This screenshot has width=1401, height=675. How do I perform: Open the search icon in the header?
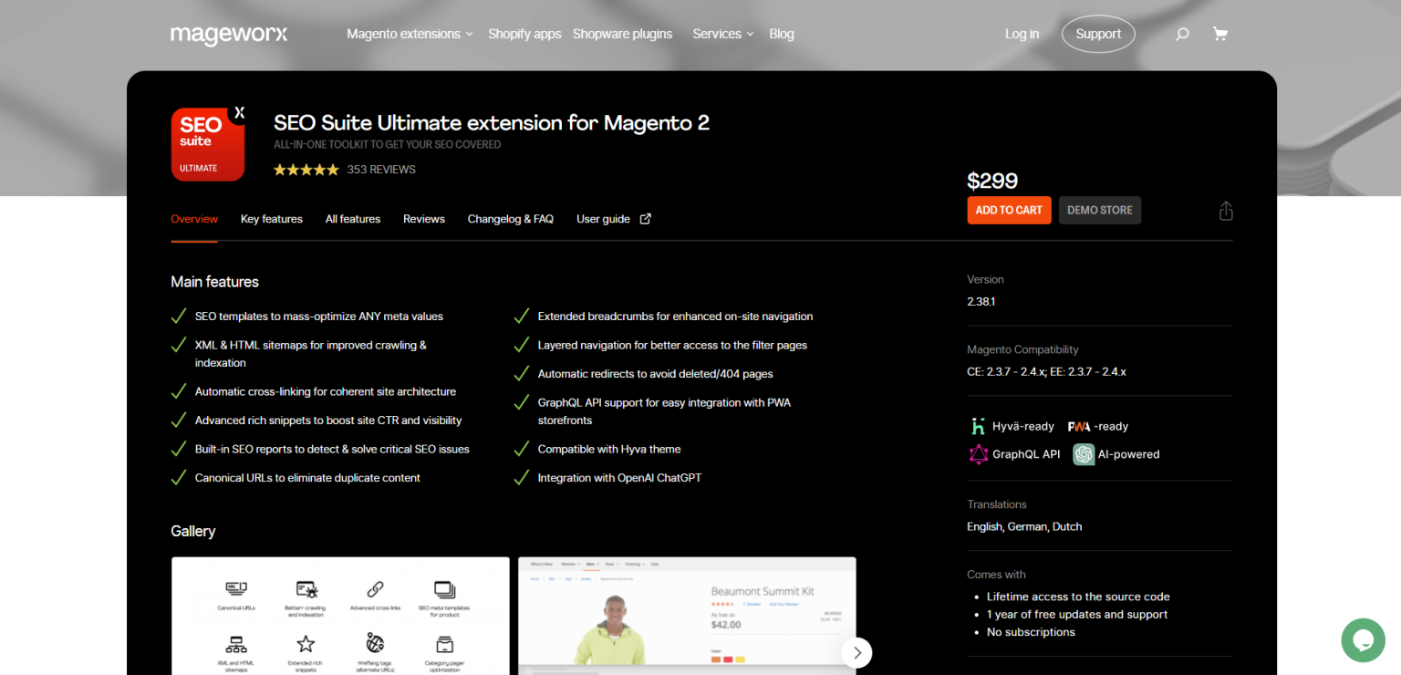pos(1182,34)
